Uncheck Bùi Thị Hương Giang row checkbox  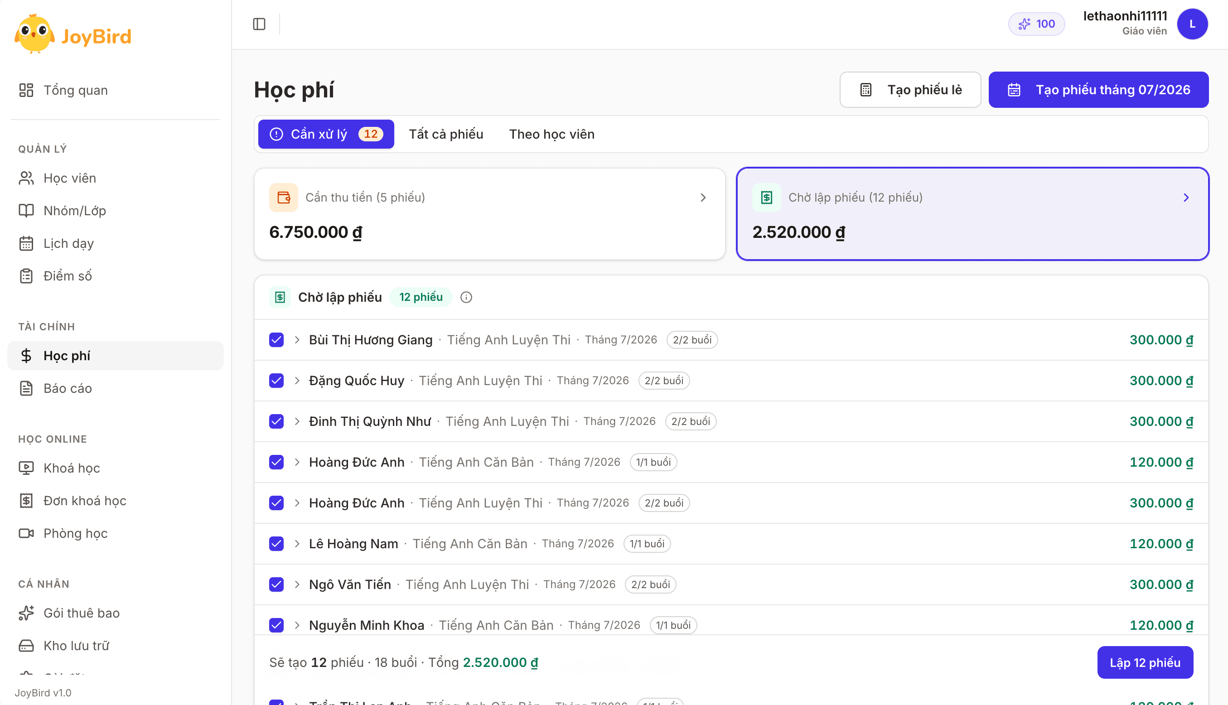(x=276, y=340)
